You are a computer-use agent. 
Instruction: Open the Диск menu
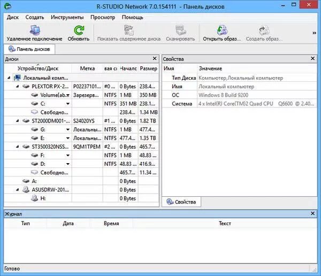point(13,18)
